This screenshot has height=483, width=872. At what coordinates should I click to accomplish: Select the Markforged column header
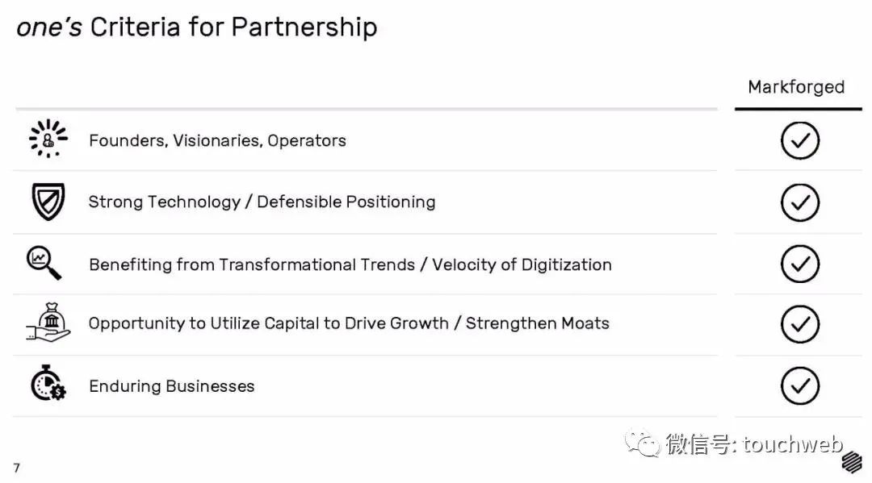coord(795,87)
